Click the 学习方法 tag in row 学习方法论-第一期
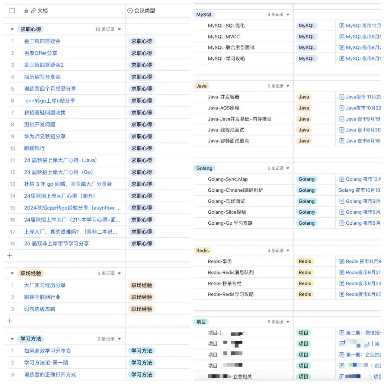Image resolution: width=384 pixels, height=384 pixels. pyautogui.click(x=142, y=363)
